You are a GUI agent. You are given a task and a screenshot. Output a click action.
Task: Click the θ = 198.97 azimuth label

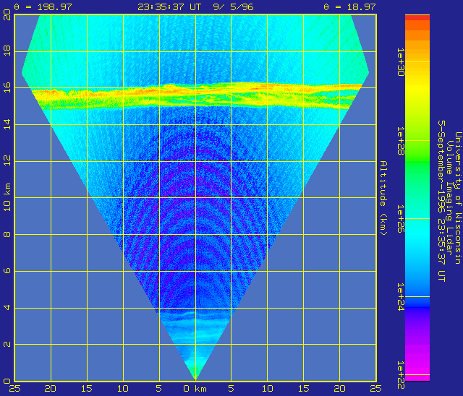click(x=43, y=7)
